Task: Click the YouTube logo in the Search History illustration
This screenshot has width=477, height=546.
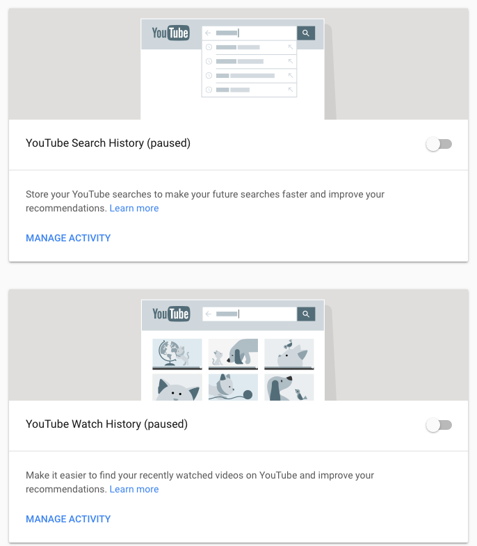Action: pyautogui.click(x=170, y=33)
